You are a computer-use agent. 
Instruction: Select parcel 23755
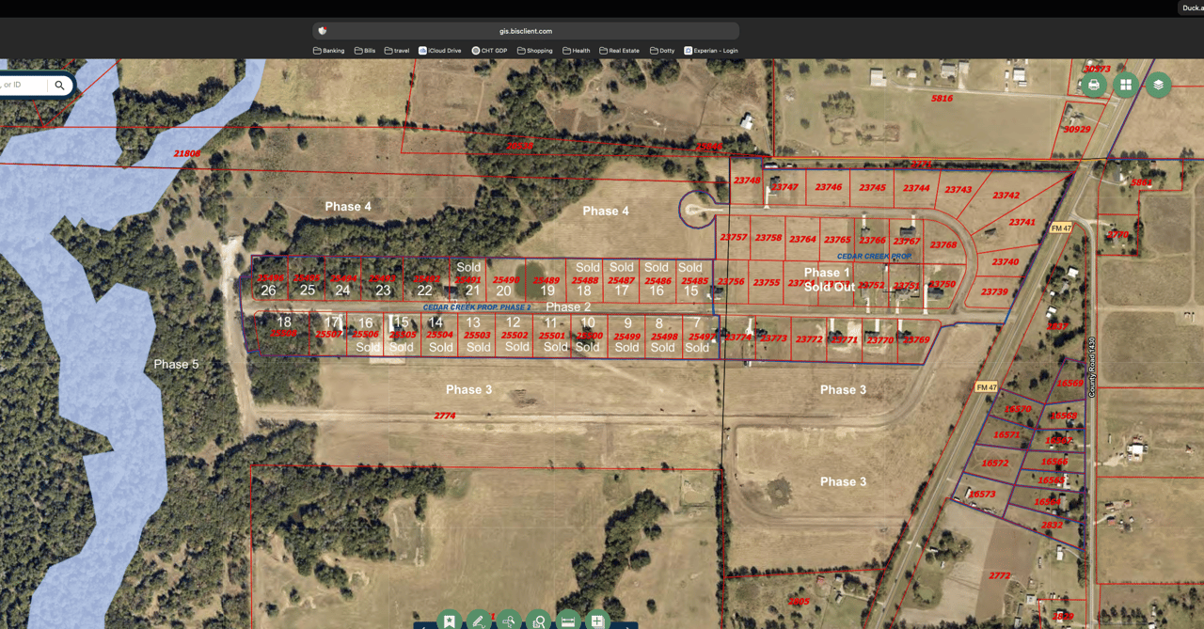point(767,282)
